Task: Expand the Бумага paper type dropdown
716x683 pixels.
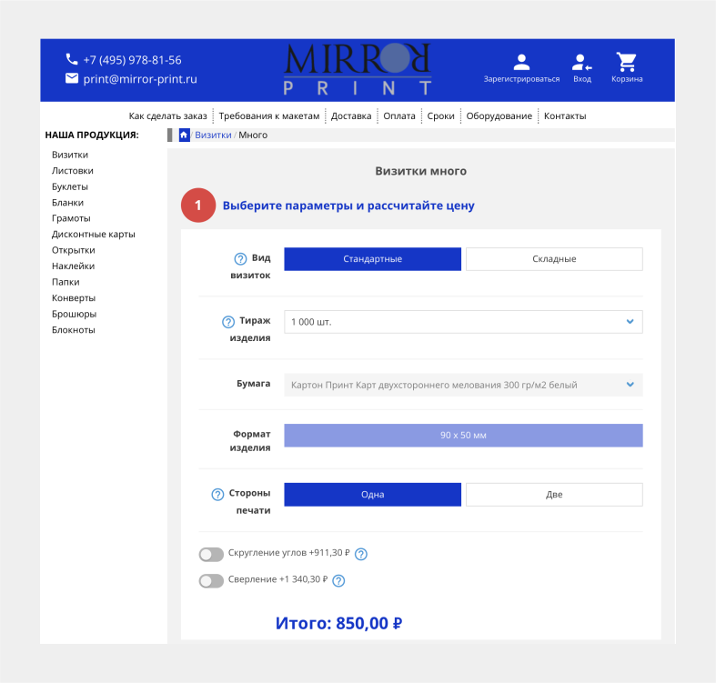Action: (x=463, y=385)
